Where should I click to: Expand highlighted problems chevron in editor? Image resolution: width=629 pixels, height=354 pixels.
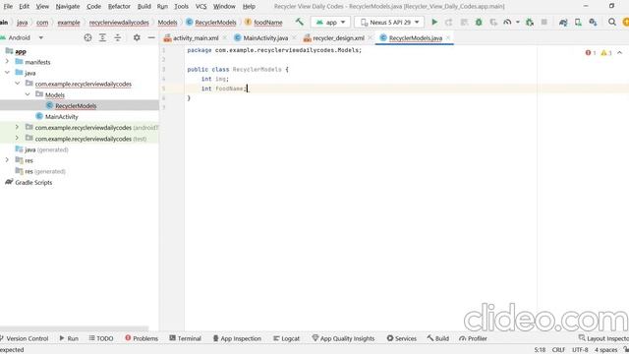620,52
